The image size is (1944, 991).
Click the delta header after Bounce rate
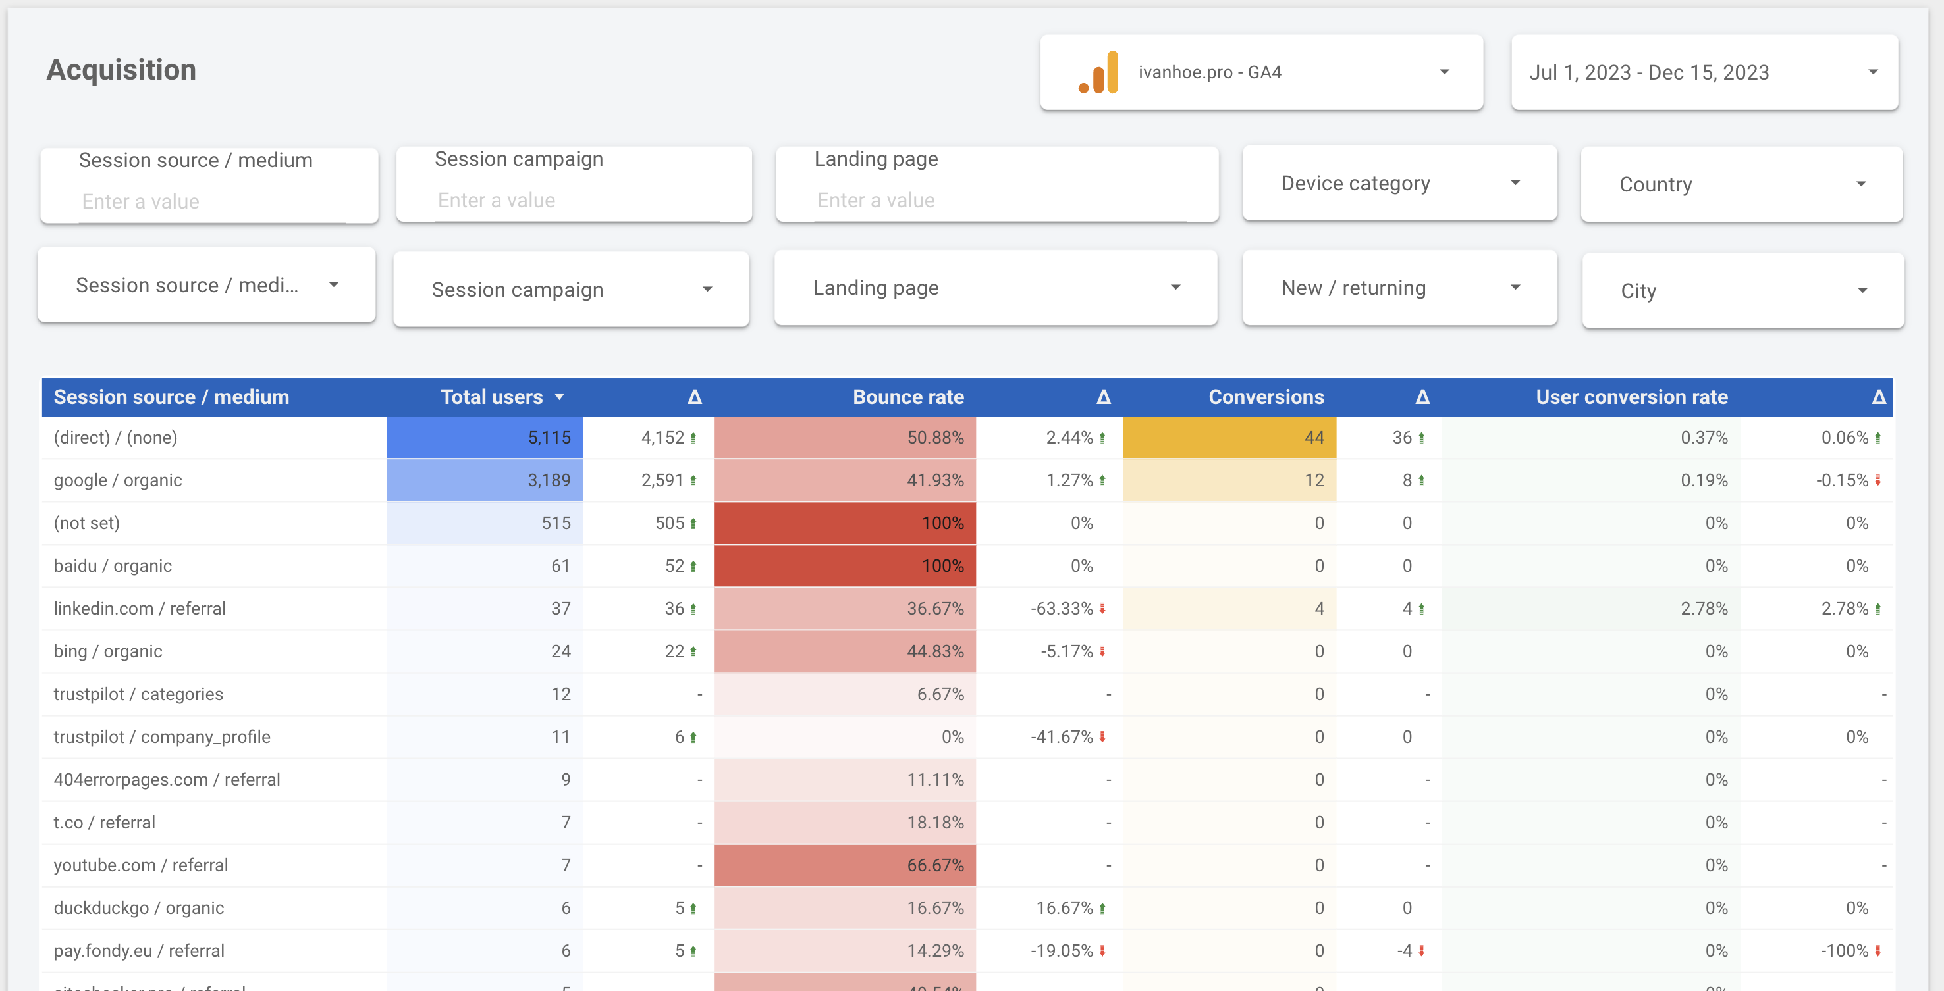(1103, 397)
